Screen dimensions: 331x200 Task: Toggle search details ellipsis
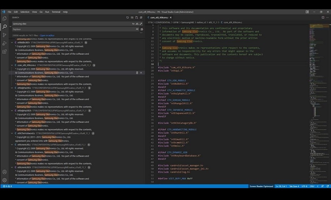point(141,33)
